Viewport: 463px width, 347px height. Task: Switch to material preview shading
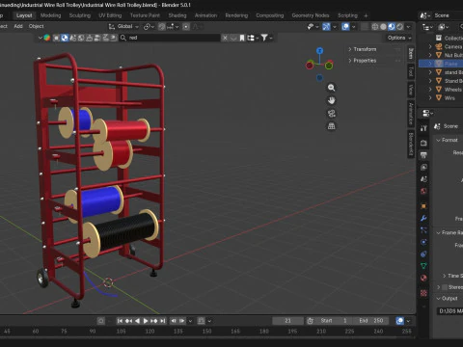(392, 27)
